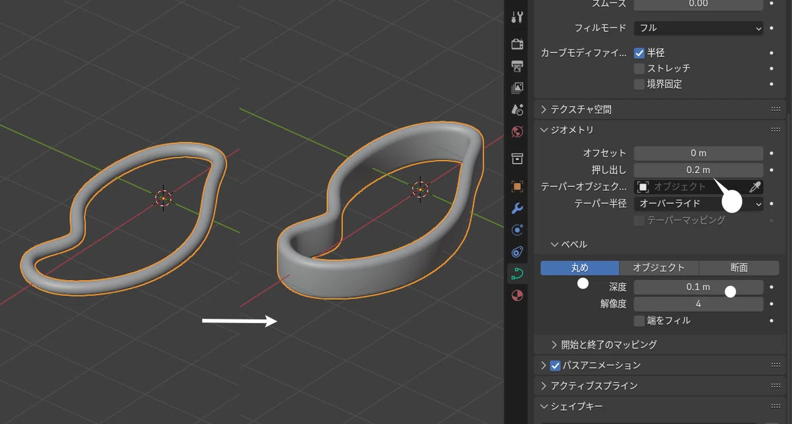
Task: Expand the 開始と終了のマッピング subpanel
Action: point(554,344)
